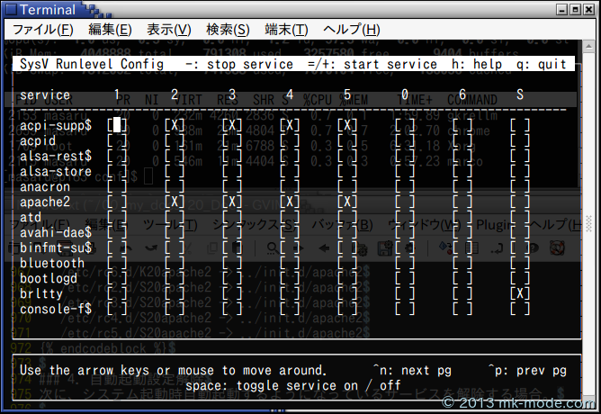Enable atd for runlevel 5
Viewport: 601px width, 414px height.
347,217
